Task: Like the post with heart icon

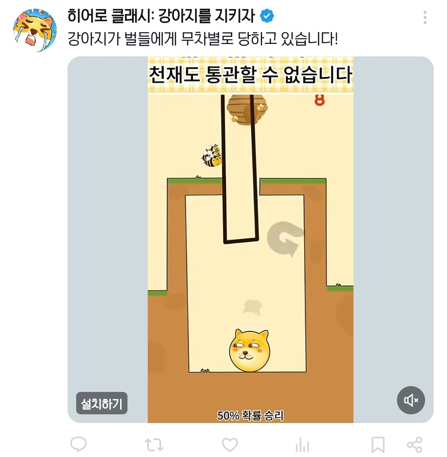Action: coord(230,445)
